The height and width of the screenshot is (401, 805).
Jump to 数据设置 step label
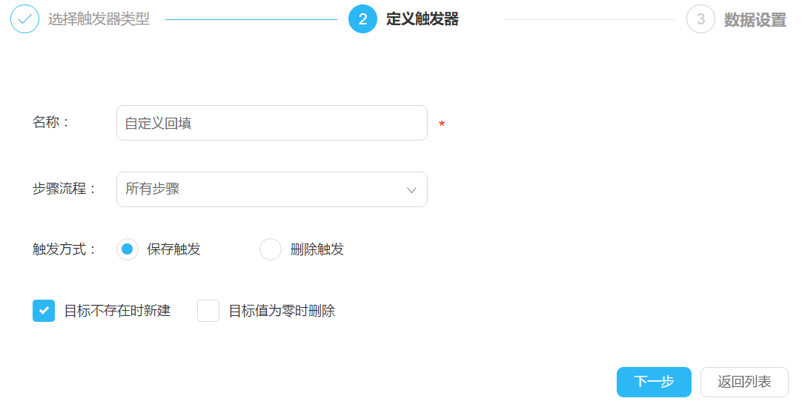(755, 20)
